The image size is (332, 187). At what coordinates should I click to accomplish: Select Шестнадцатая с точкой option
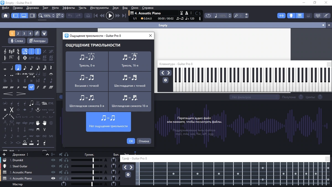(130, 81)
